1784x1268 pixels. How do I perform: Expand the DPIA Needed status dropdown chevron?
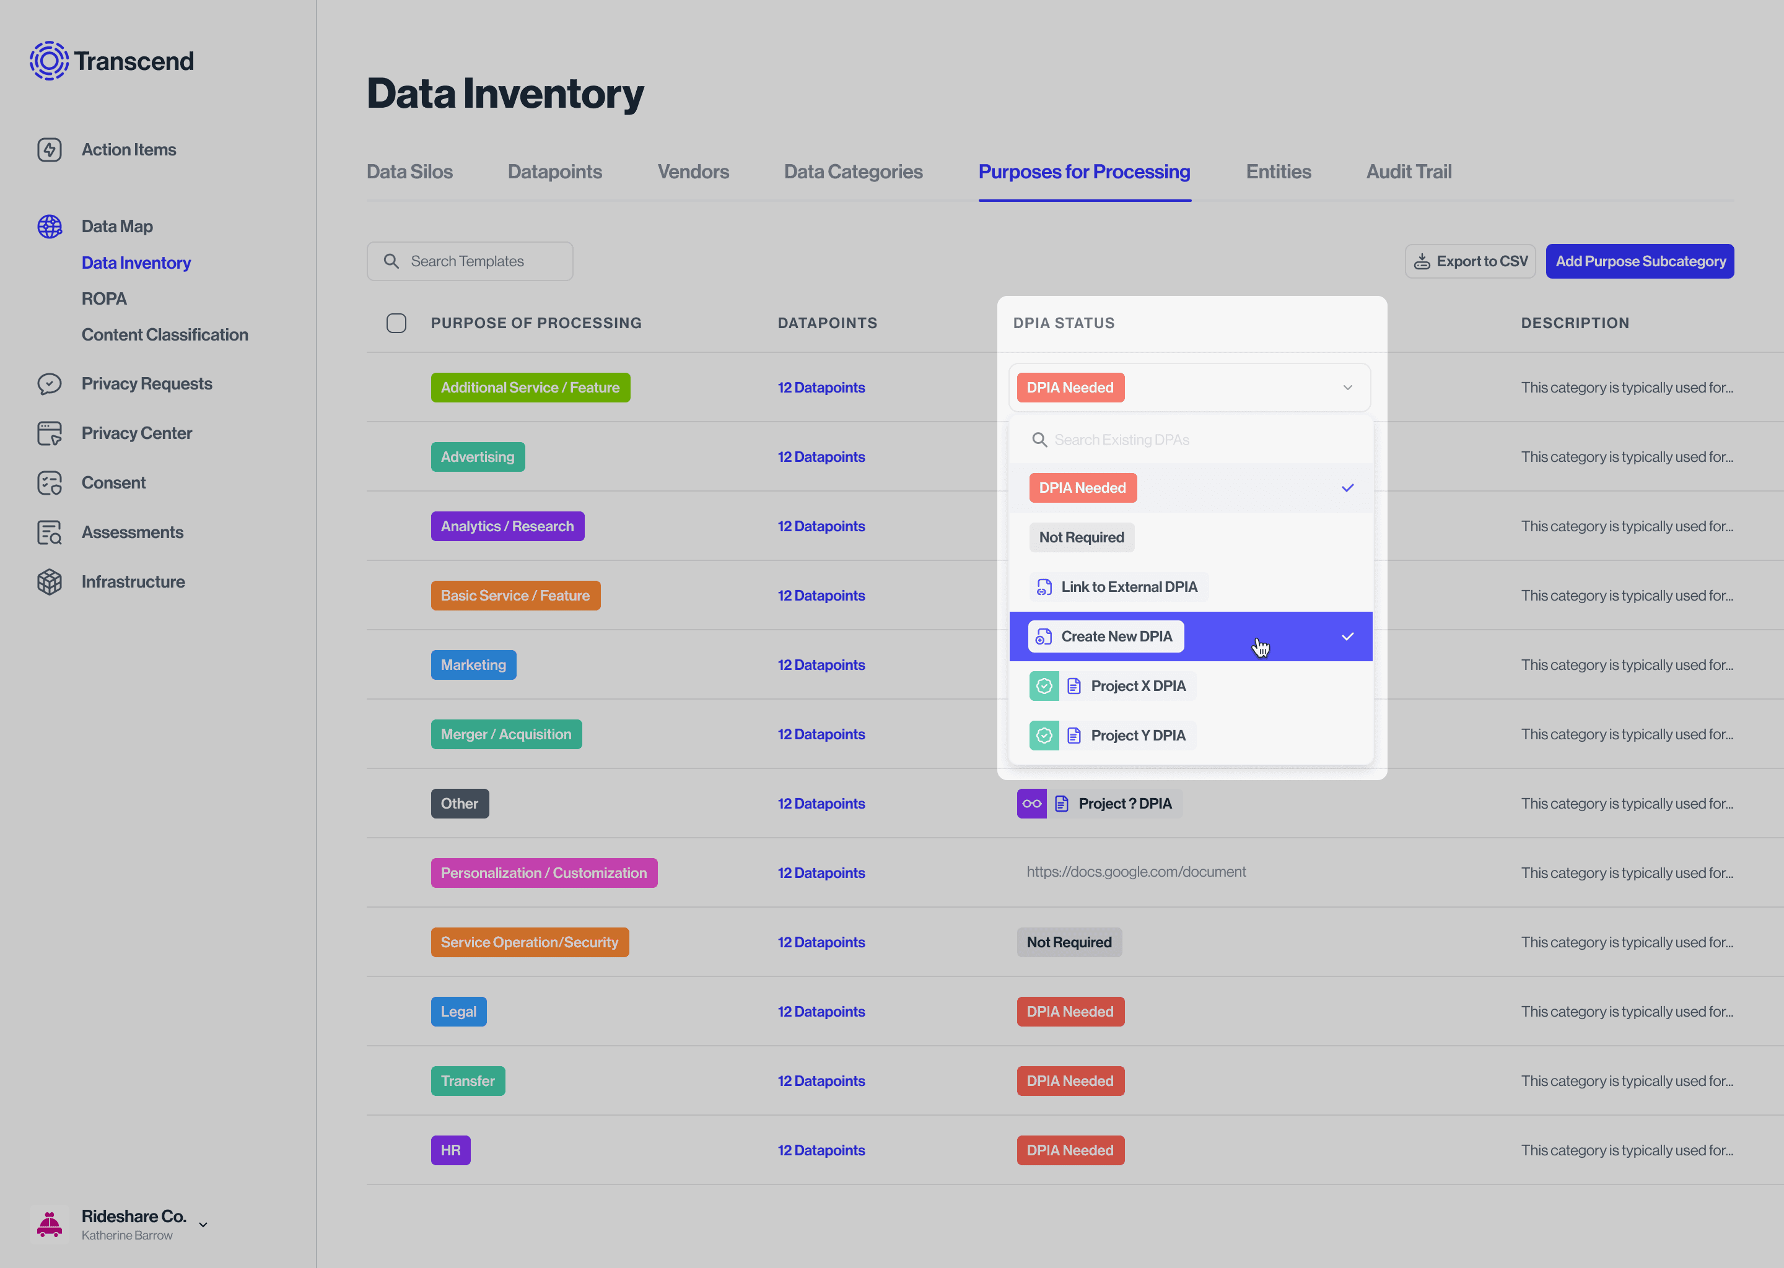pyautogui.click(x=1347, y=387)
